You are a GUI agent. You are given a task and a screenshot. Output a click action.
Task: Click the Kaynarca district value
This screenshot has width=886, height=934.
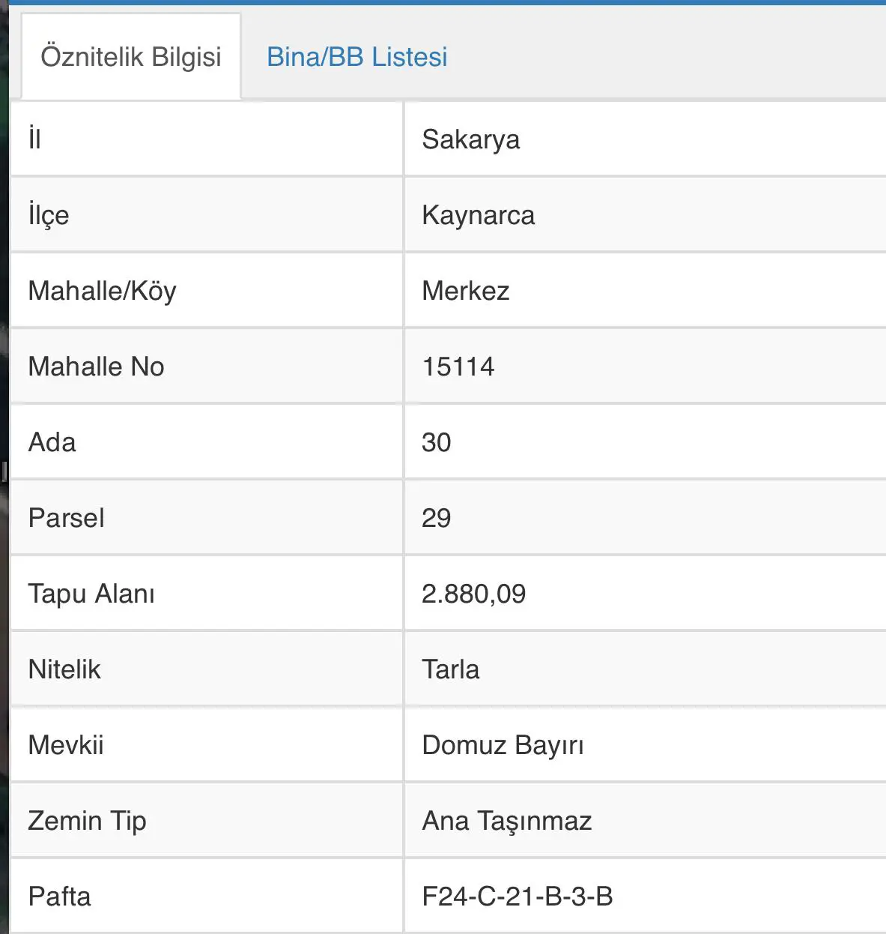point(479,215)
